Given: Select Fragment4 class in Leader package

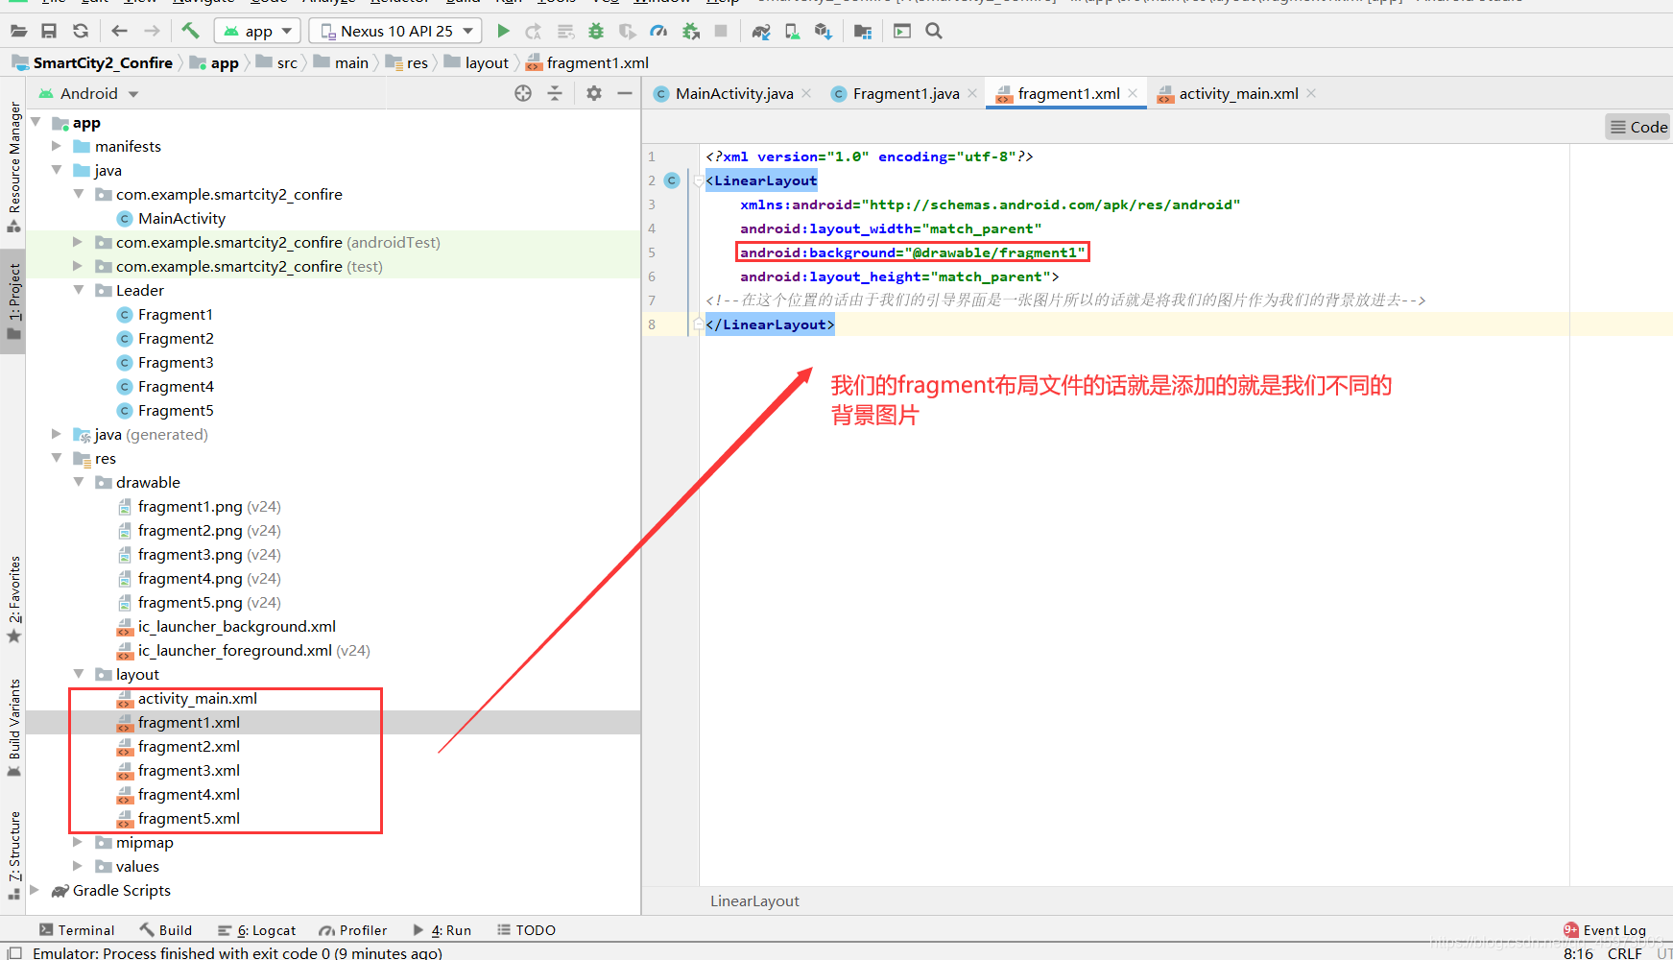Looking at the screenshot, I should click(x=176, y=386).
